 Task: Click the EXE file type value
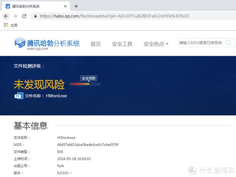point(60,152)
